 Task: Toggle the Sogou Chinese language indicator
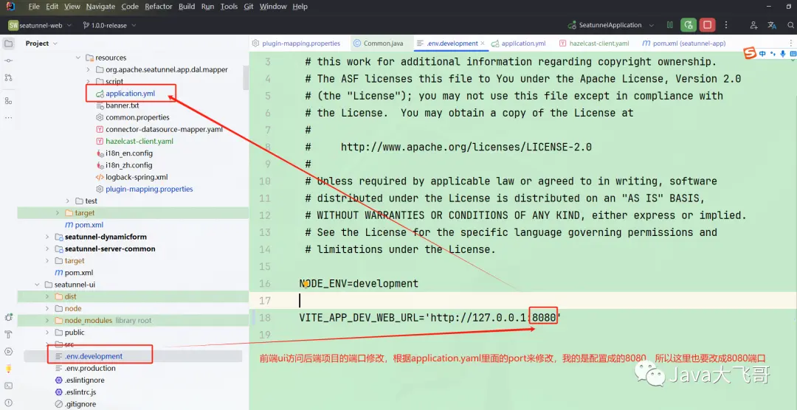pyautogui.click(x=763, y=53)
